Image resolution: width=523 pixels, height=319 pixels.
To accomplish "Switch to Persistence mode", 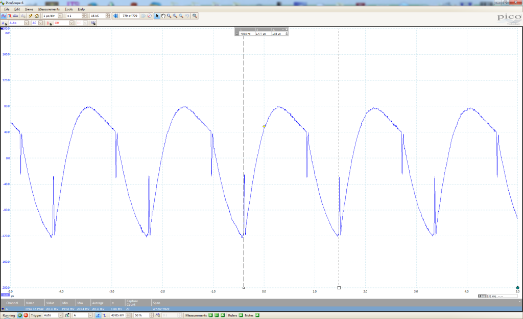I will pos(9,16).
